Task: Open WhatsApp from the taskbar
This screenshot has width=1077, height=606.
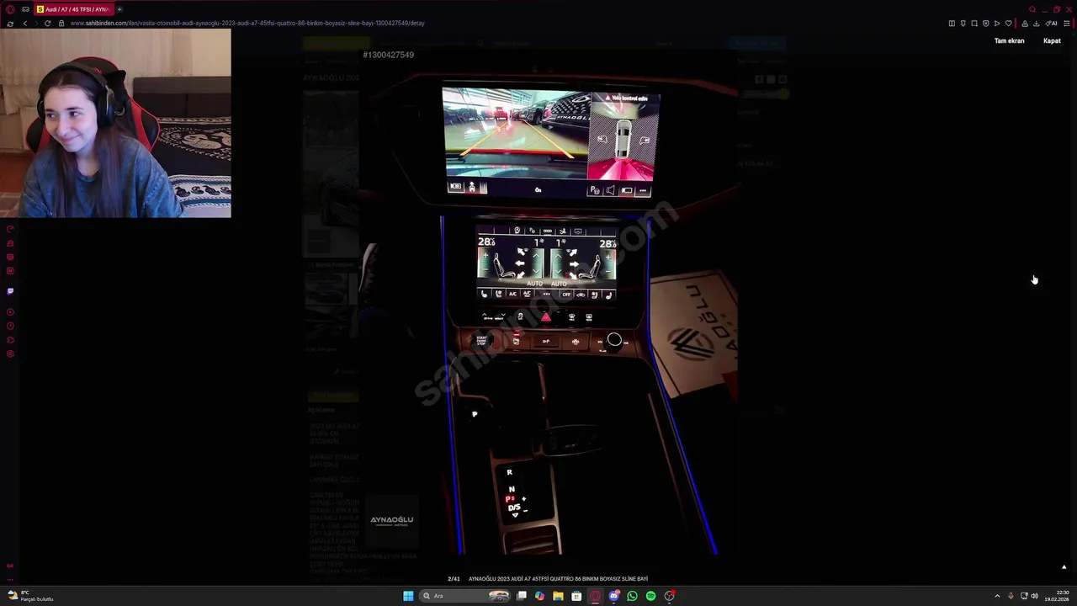Action: click(632, 596)
